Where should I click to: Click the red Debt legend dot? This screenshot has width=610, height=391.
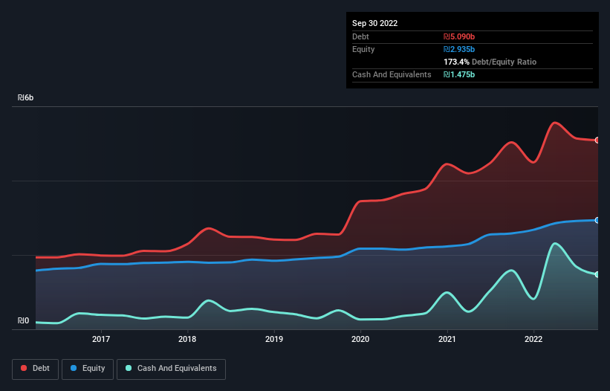[24, 368]
